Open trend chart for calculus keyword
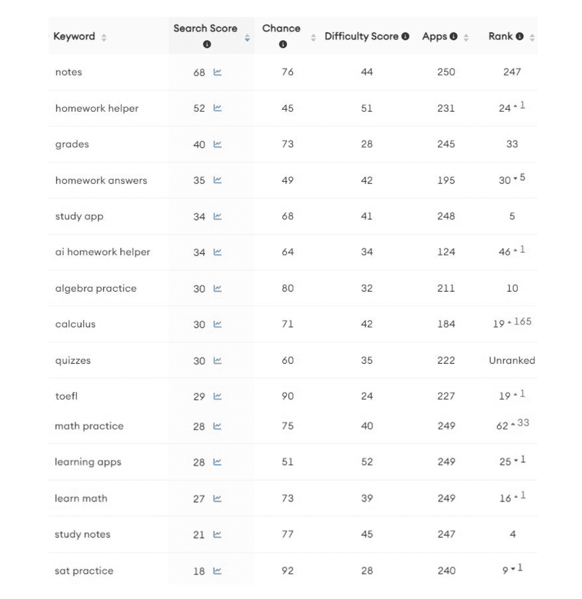 (218, 324)
